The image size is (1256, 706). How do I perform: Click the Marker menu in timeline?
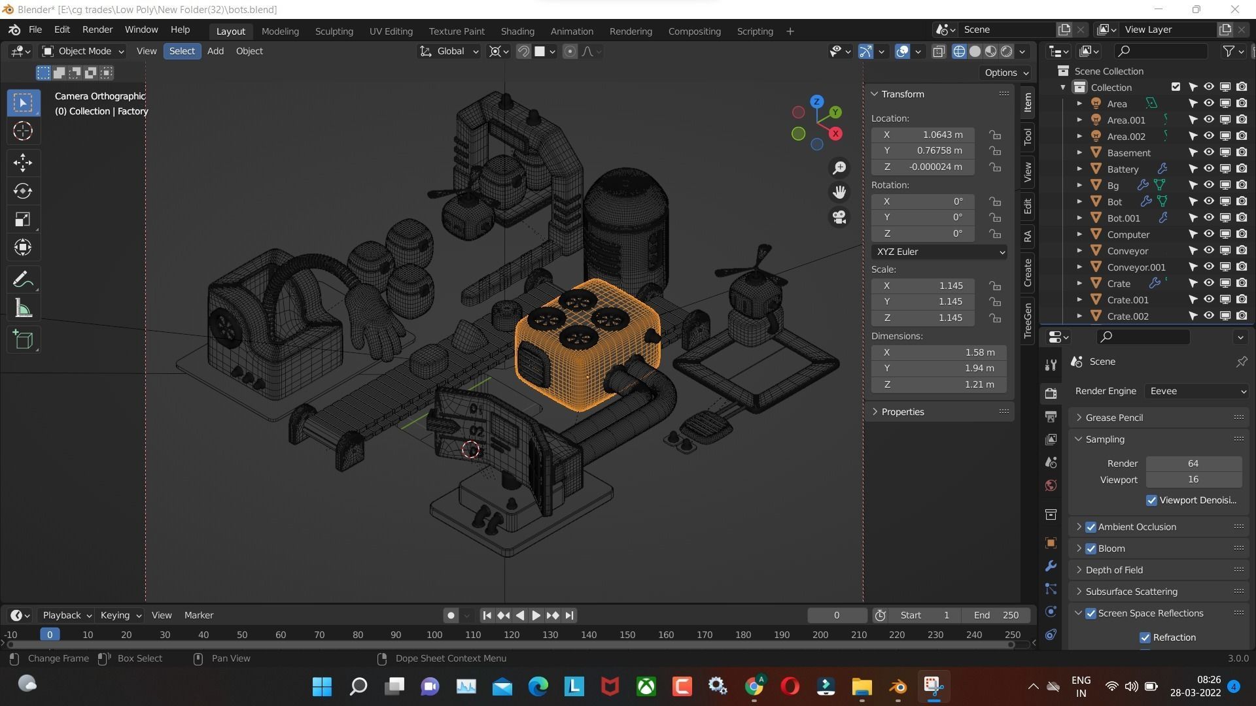pyautogui.click(x=199, y=615)
